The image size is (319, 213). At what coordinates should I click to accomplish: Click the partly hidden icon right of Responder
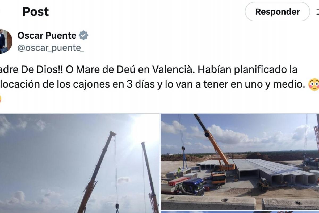point(317,12)
